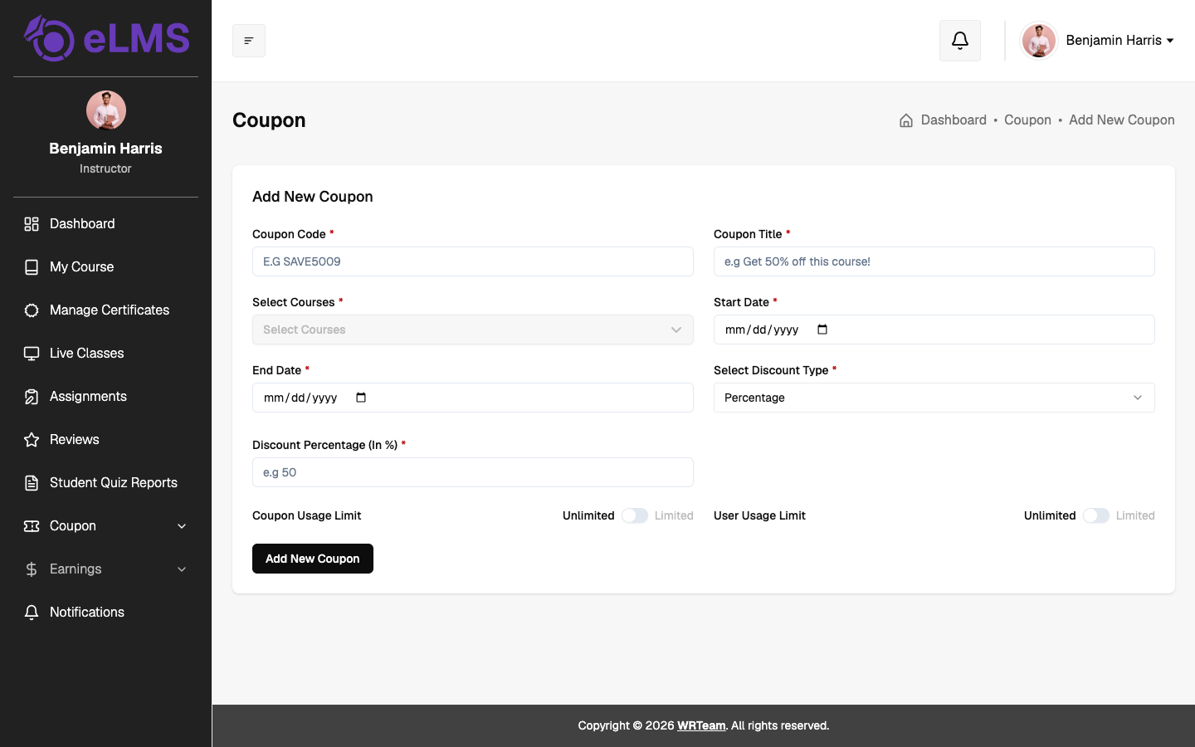
Task: Open the Select Discount Type dropdown
Action: tap(934, 398)
